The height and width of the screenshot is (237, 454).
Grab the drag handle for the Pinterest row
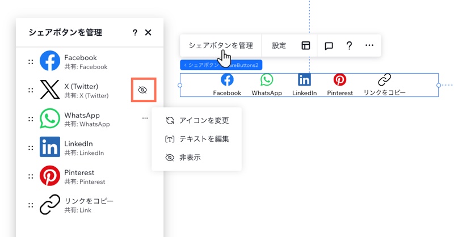31,176
